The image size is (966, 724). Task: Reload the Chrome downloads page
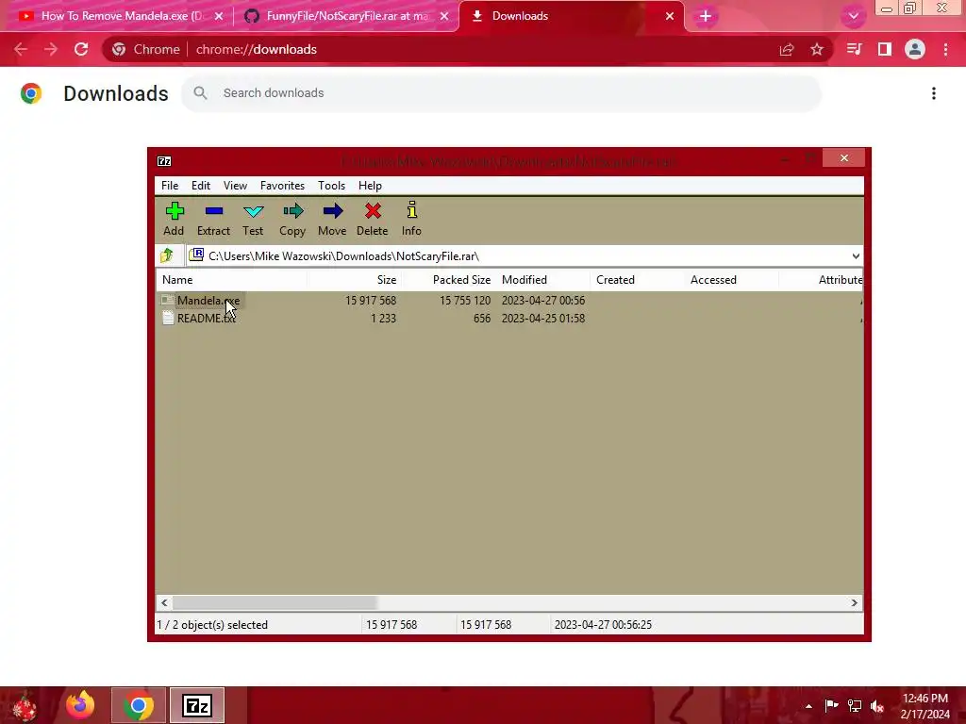click(81, 49)
